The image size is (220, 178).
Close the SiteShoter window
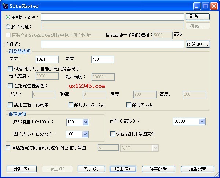214,6
